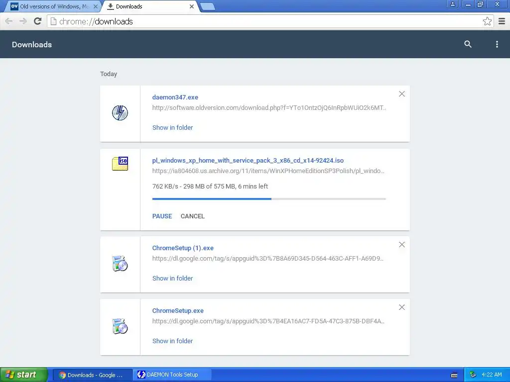Click the ChromeSetup (1).exe installer icon
The height and width of the screenshot is (382, 510).
click(120, 264)
